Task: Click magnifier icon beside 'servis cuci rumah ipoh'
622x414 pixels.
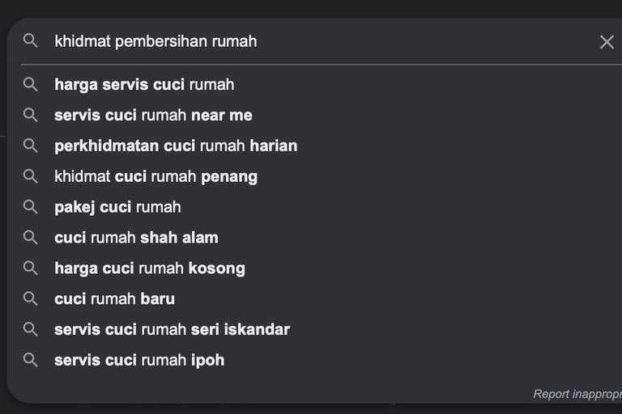Action: (31, 361)
